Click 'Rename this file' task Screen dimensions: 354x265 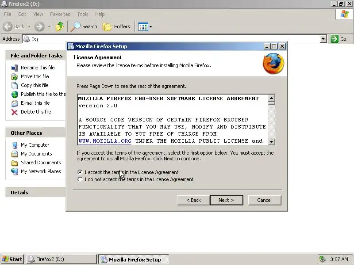point(38,68)
